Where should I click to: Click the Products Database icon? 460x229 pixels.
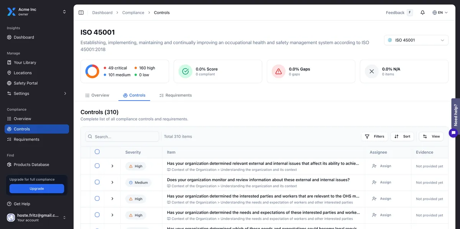point(10,165)
